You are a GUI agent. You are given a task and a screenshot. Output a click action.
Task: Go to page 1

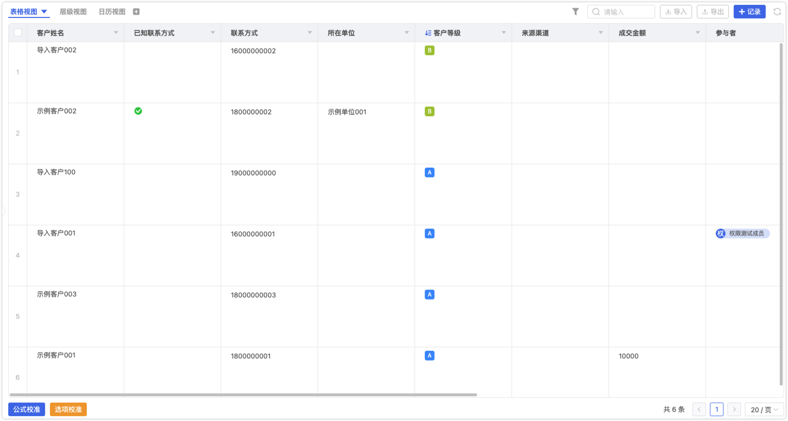(717, 409)
